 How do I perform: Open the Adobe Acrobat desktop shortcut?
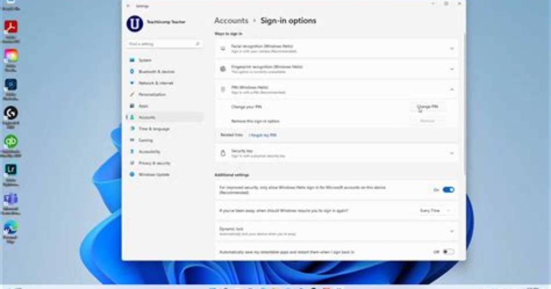(11, 27)
